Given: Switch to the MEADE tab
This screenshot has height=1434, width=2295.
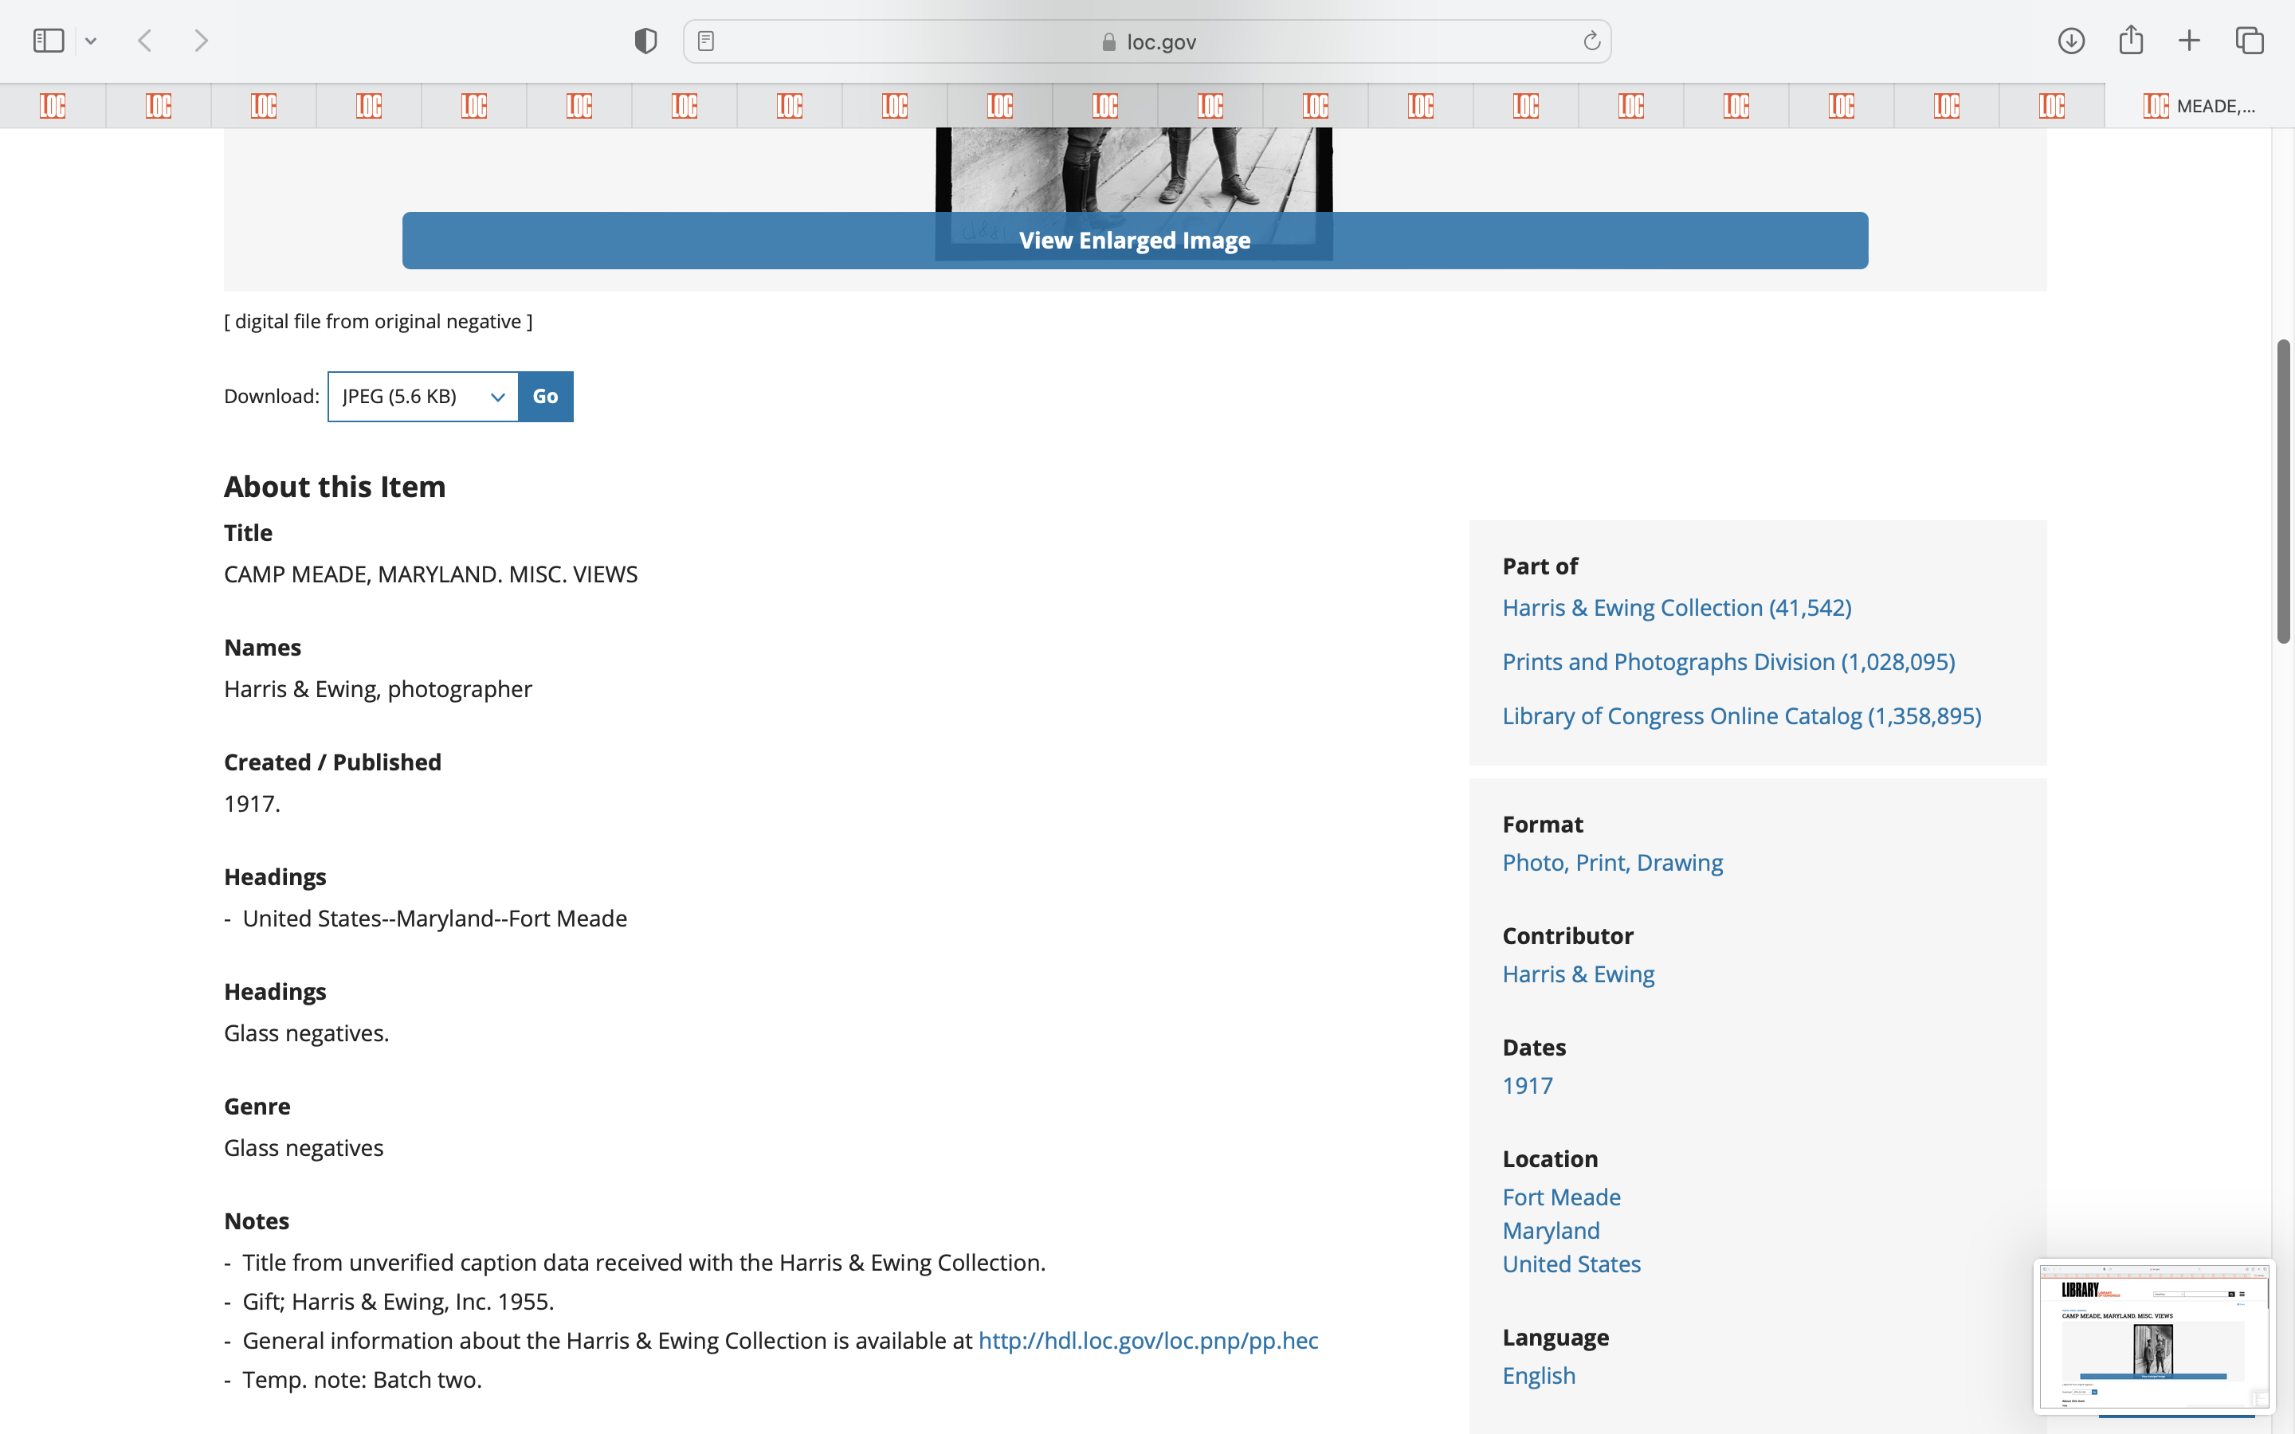Looking at the screenshot, I should [2199, 105].
